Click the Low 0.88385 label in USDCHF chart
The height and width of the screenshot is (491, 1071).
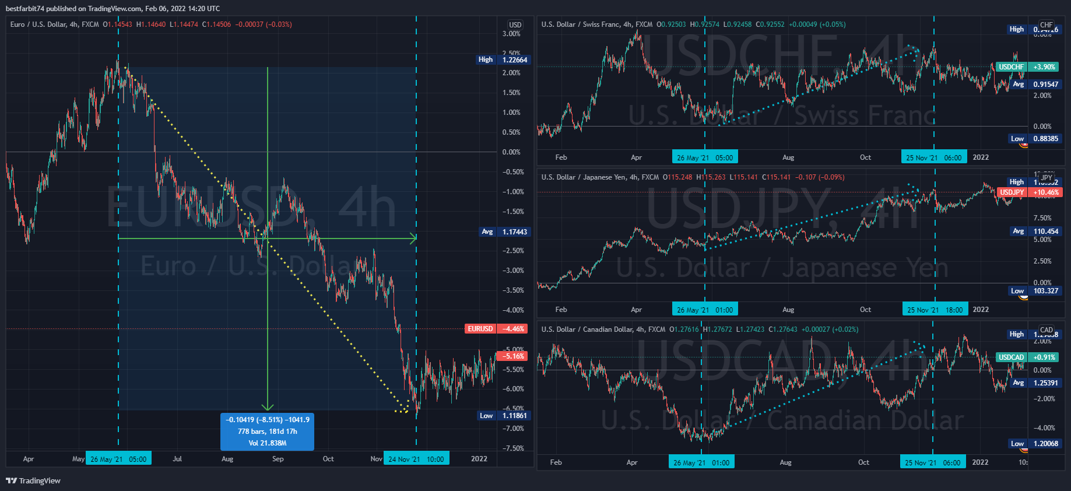coord(1035,139)
